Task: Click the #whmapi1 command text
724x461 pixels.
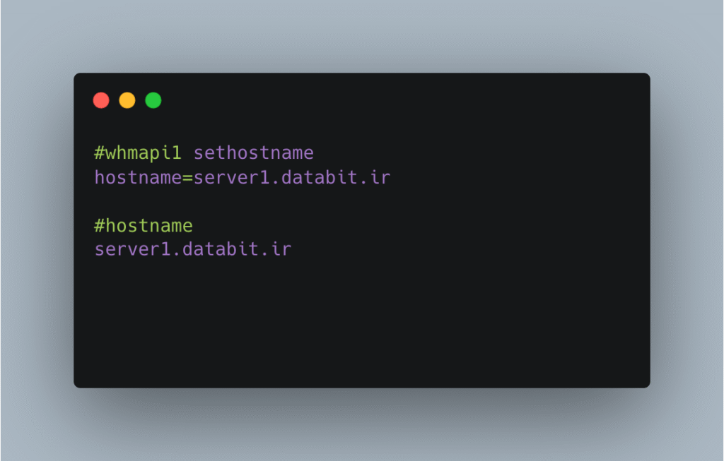Action: tap(138, 153)
